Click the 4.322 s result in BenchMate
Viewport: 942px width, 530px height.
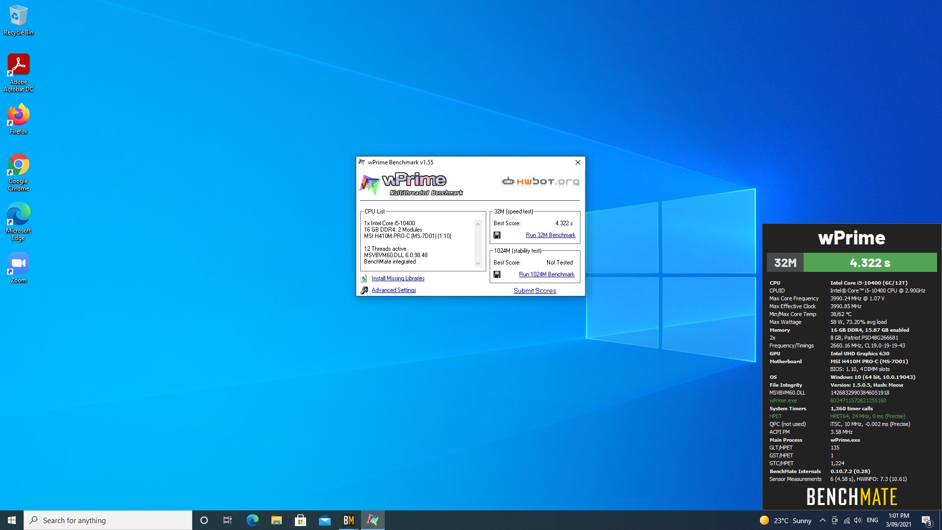(870, 263)
